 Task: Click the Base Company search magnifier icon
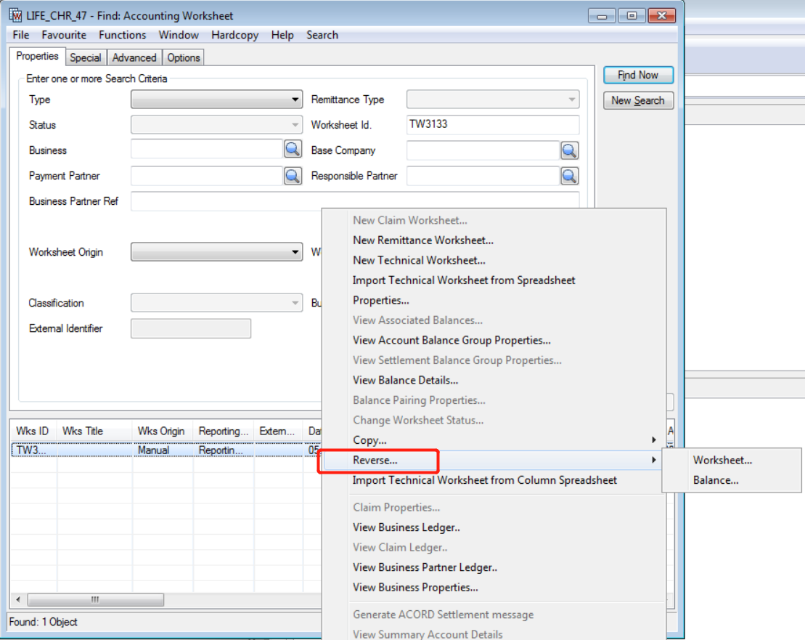click(x=569, y=150)
